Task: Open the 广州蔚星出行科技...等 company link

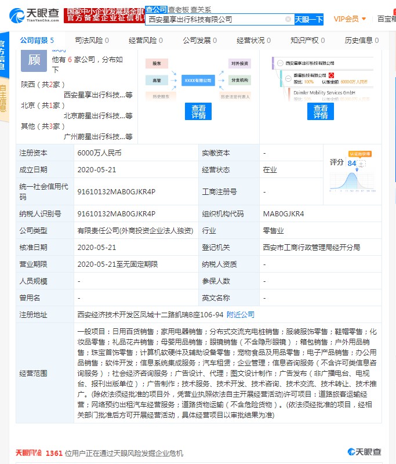Action: pyautogui.click(x=98, y=137)
